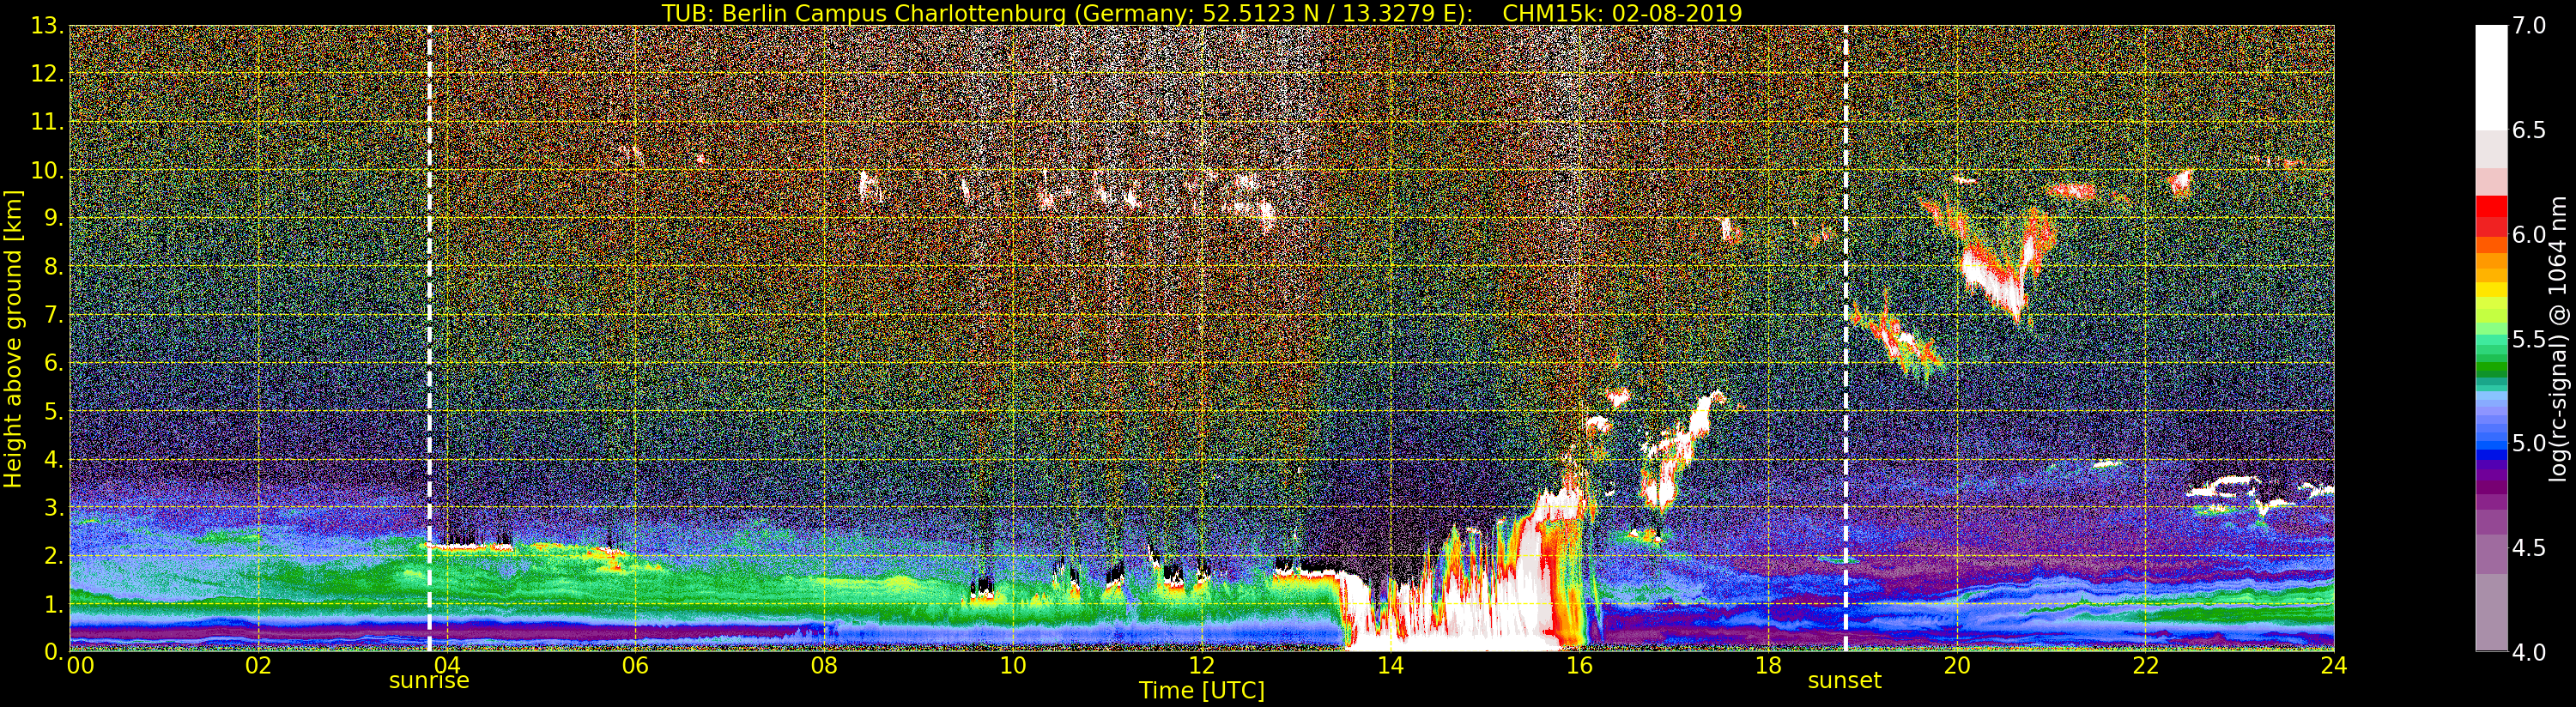
Task: Click the colorbar tick value 5.0
Action: tap(2529, 443)
